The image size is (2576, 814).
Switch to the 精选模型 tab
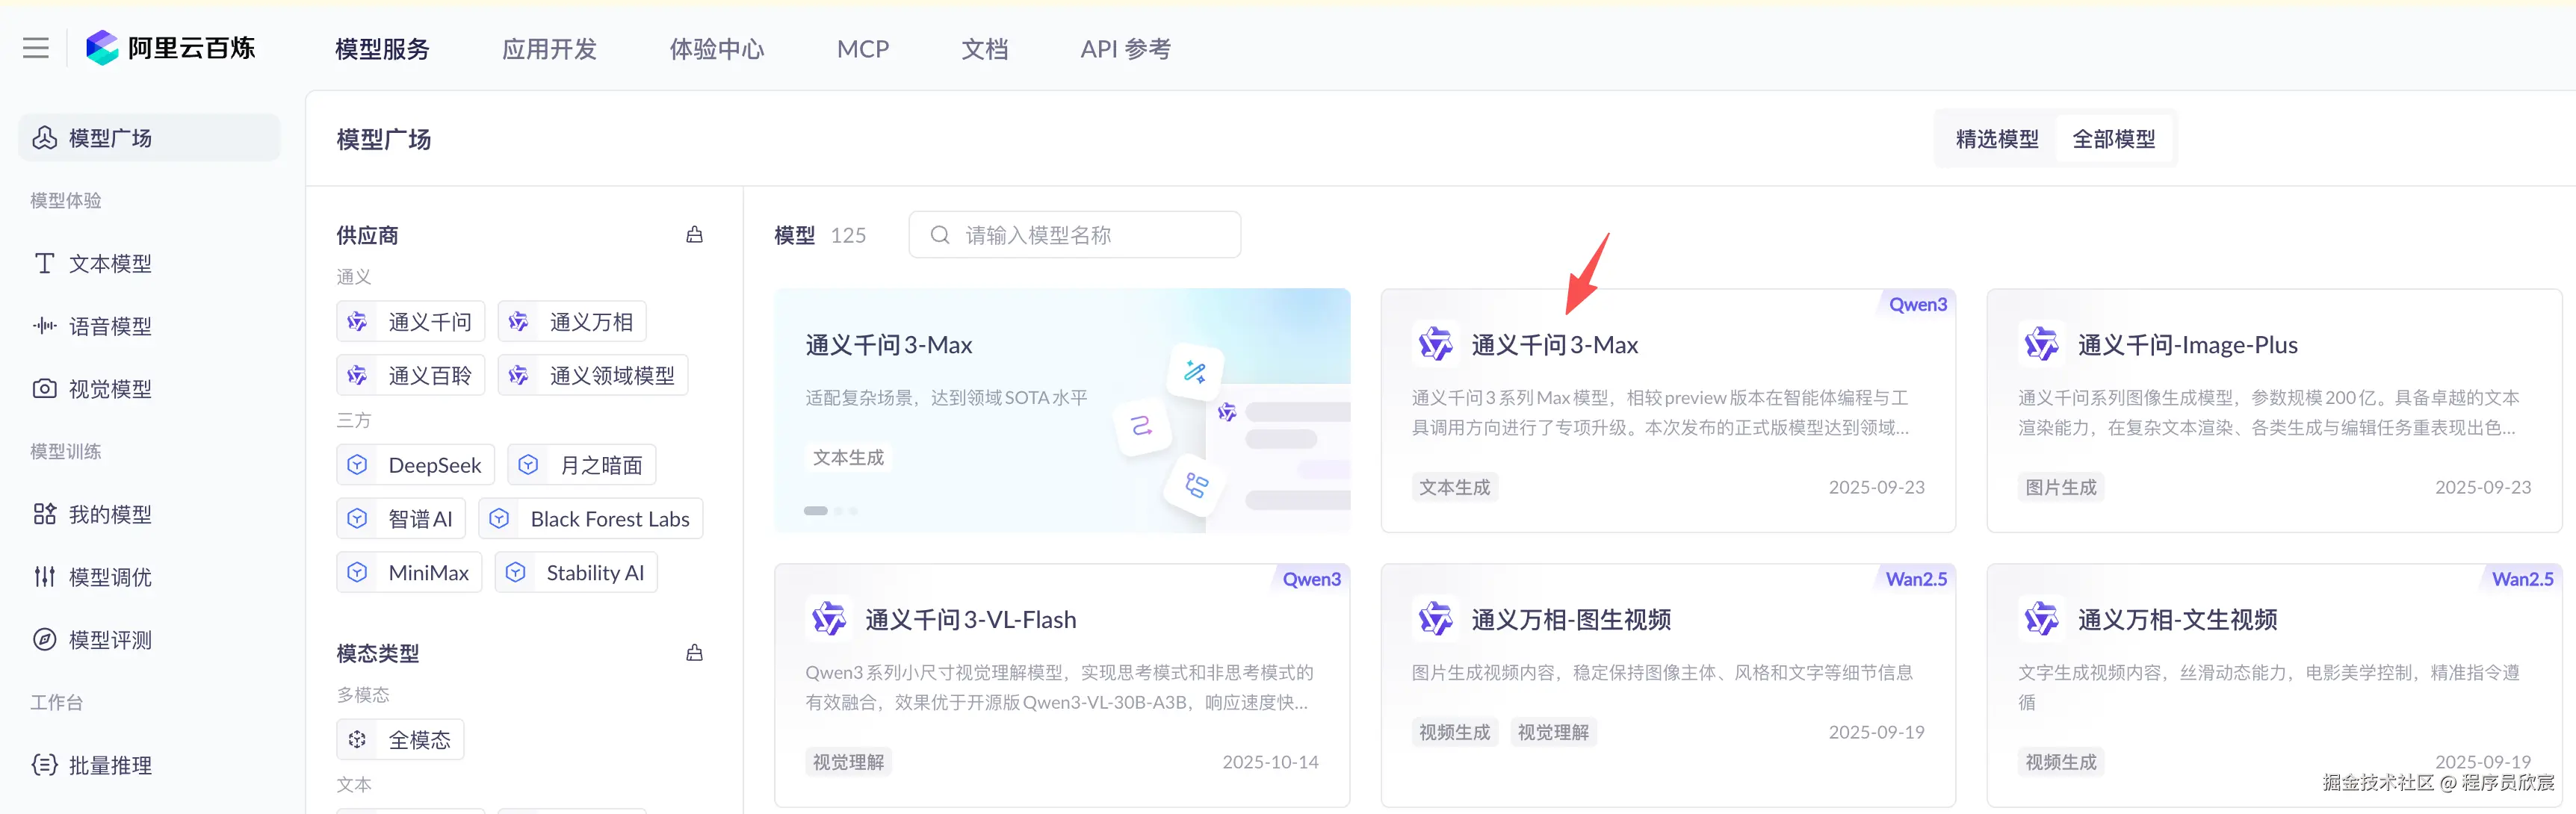(x=1996, y=139)
